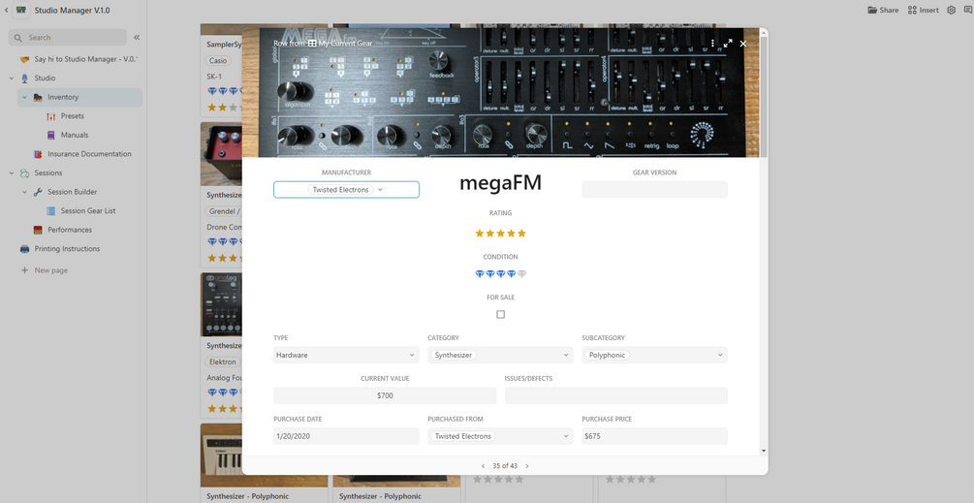Click the Share button label
The height and width of the screenshot is (503, 974).
(x=889, y=10)
